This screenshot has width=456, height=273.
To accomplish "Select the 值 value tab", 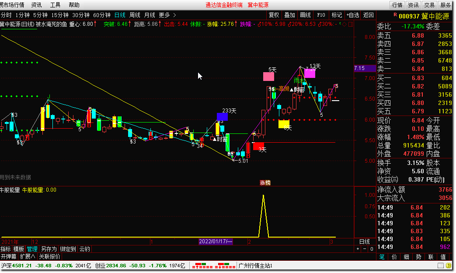I will coord(443,257).
